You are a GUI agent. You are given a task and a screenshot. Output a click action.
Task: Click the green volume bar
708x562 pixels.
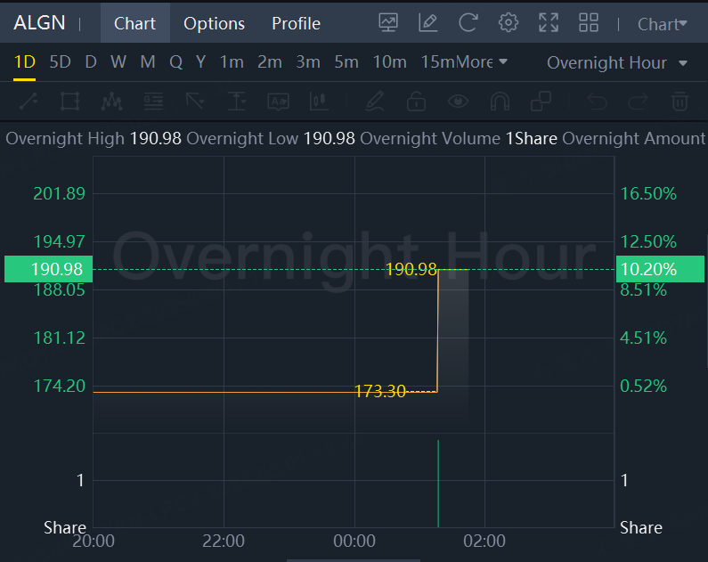(x=438, y=484)
